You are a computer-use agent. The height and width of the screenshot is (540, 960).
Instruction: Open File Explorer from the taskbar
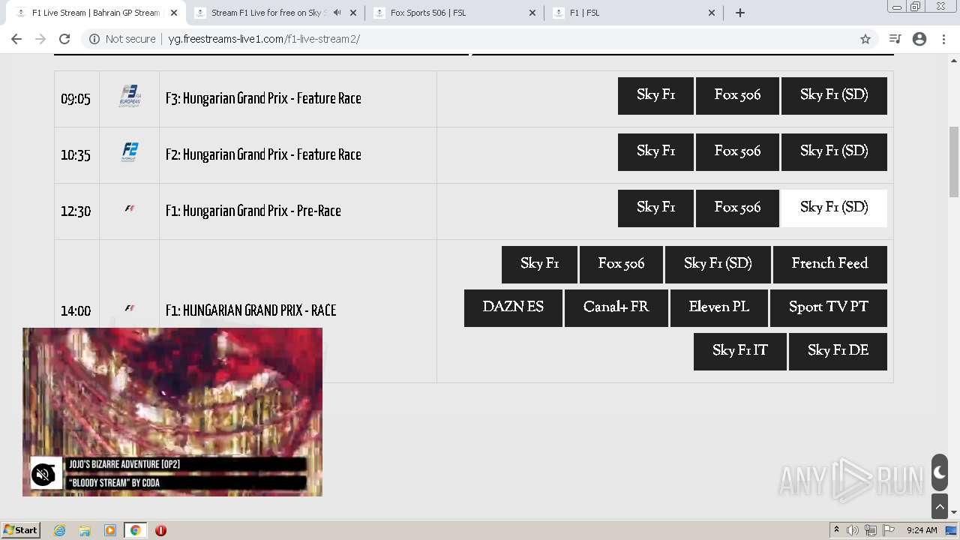pos(85,530)
